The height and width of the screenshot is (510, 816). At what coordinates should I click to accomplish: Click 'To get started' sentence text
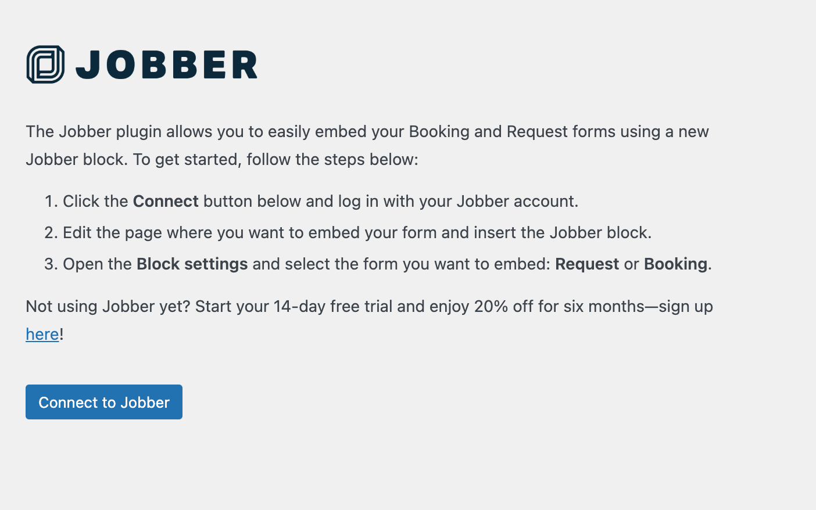tap(275, 159)
